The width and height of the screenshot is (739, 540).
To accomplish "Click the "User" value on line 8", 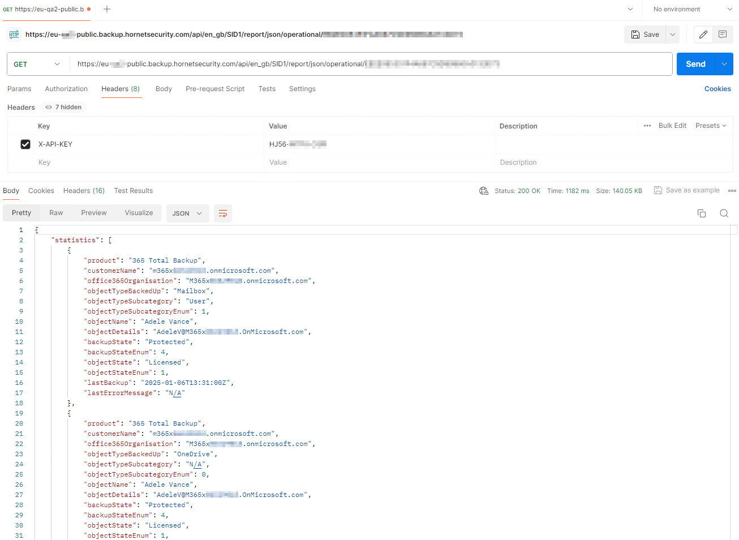I will point(197,301).
